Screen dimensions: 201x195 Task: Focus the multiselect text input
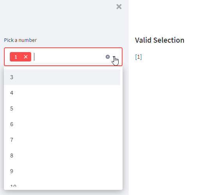point(69,57)
